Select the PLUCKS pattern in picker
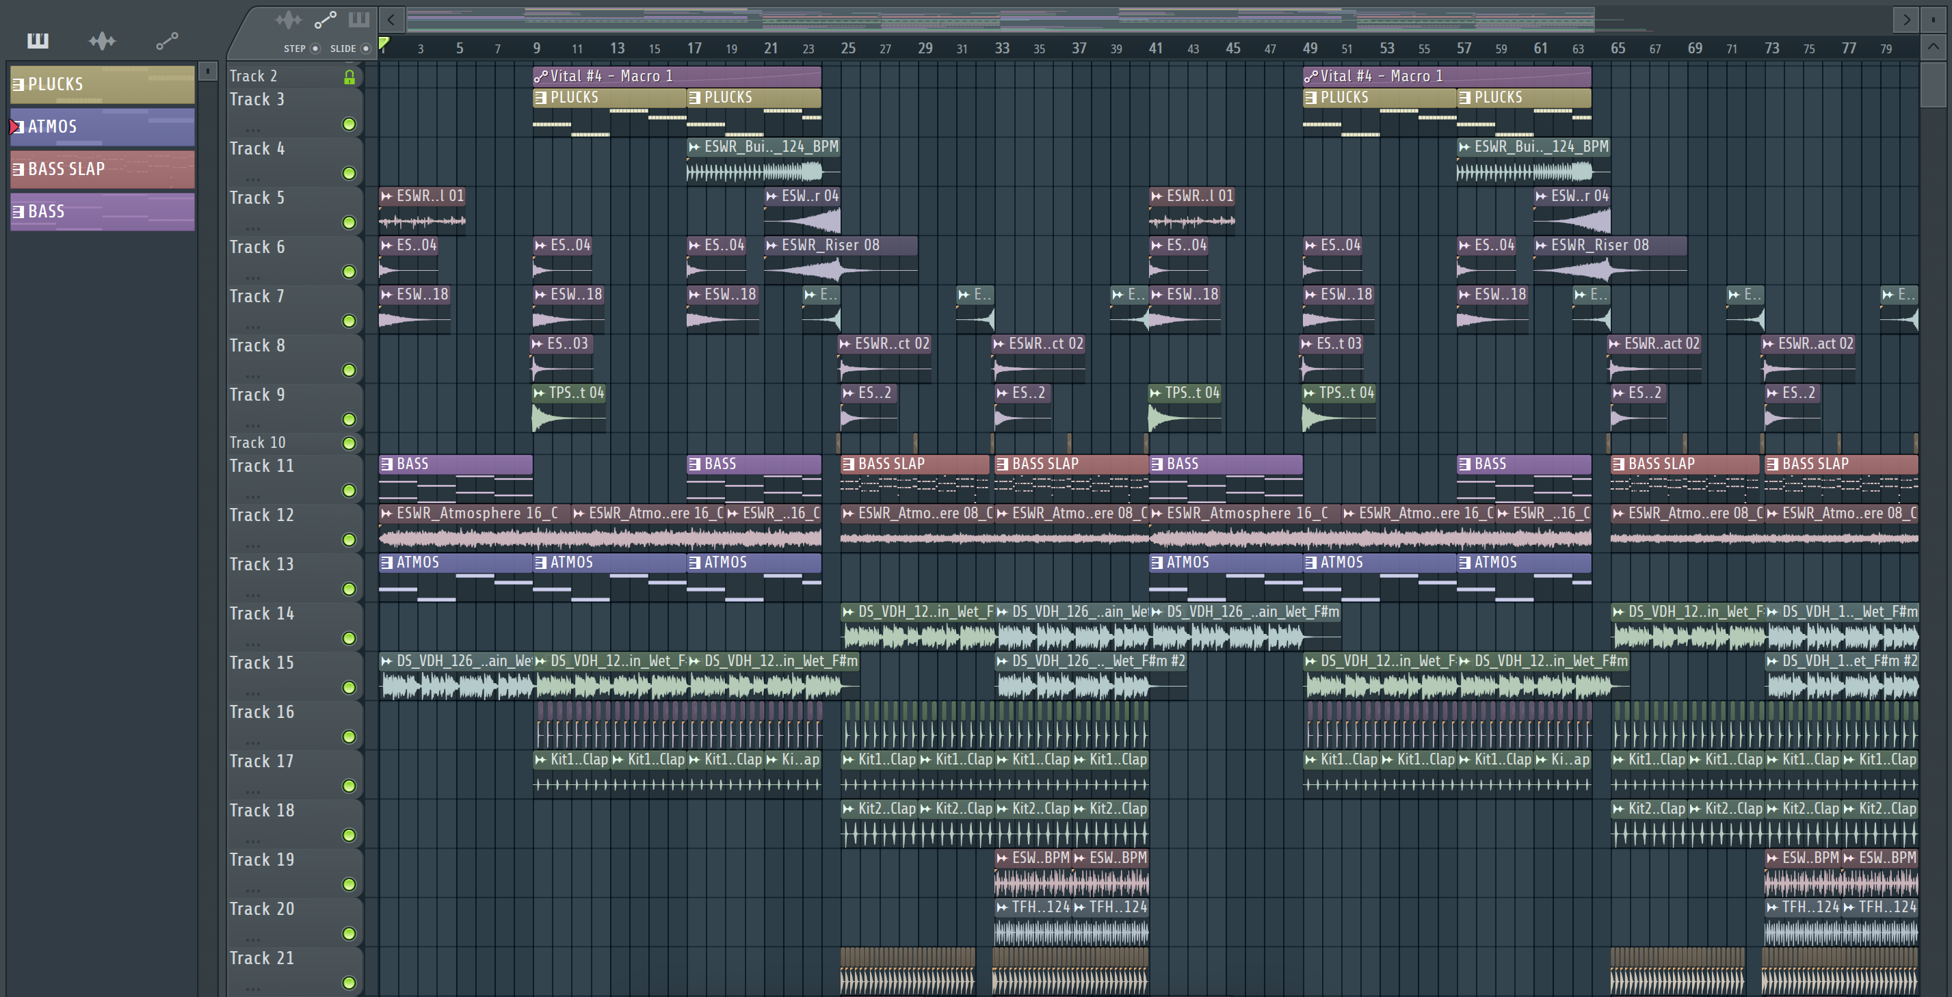 [103, 84]
